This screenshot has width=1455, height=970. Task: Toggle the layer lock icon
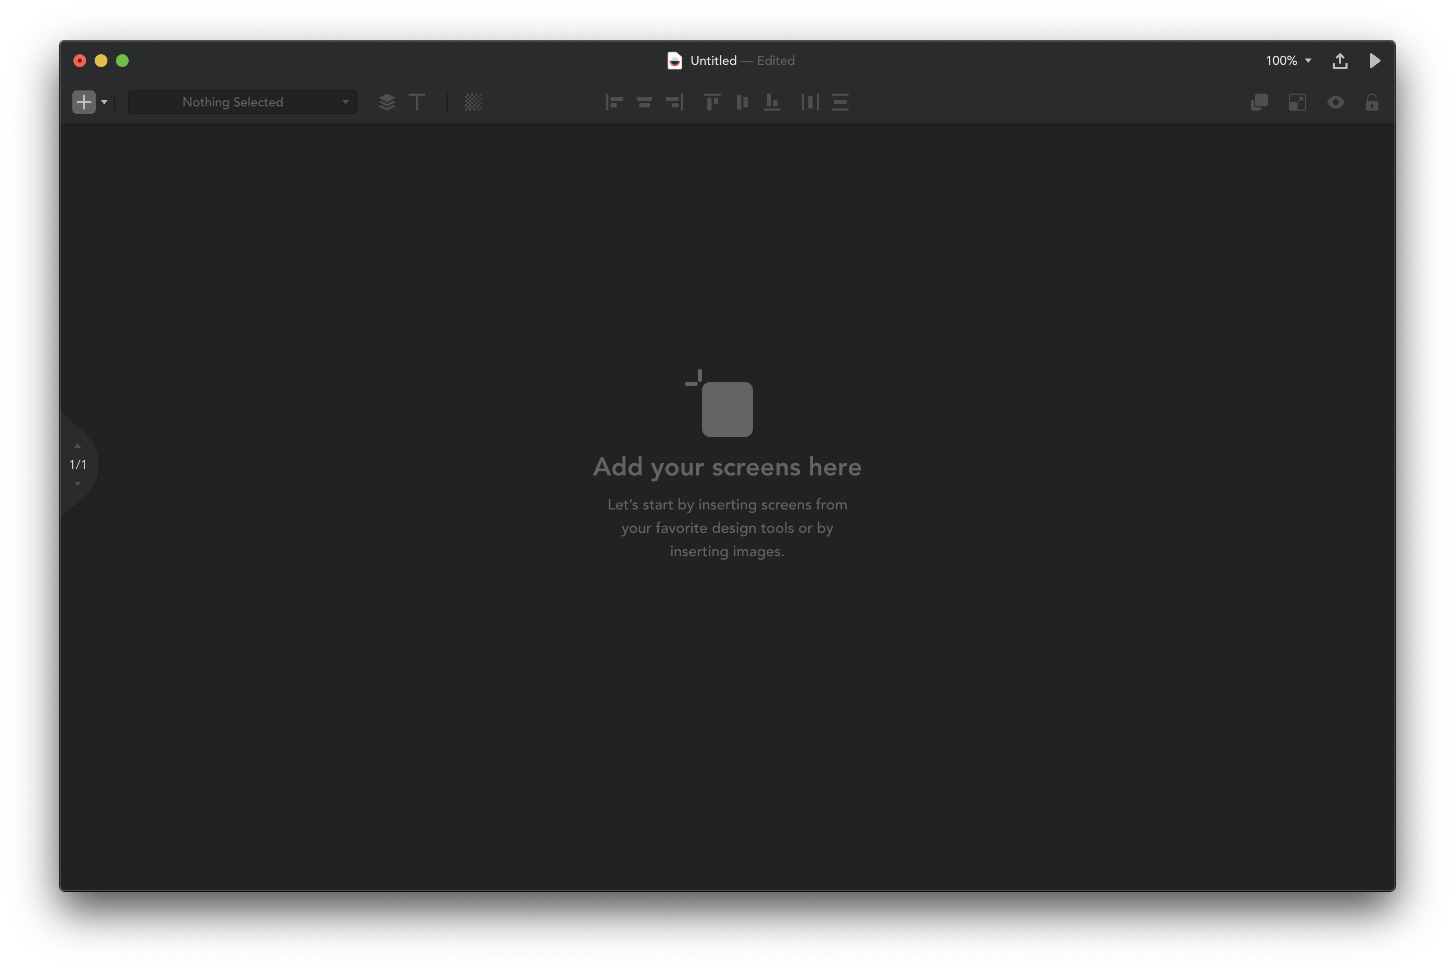[1372, 102]
